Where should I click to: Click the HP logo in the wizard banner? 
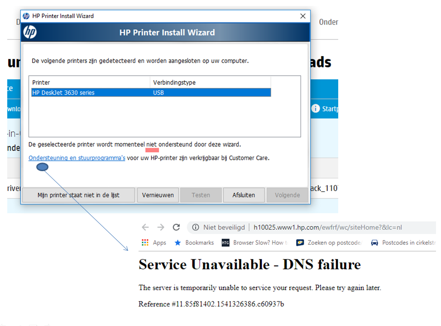30,32
